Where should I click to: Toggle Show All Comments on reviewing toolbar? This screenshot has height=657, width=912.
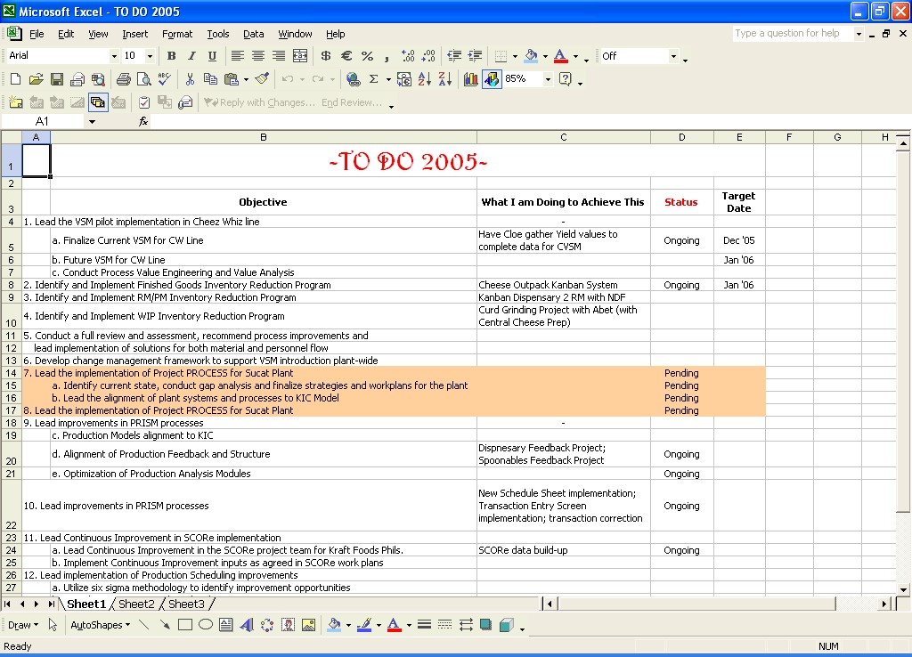point(98,103)
